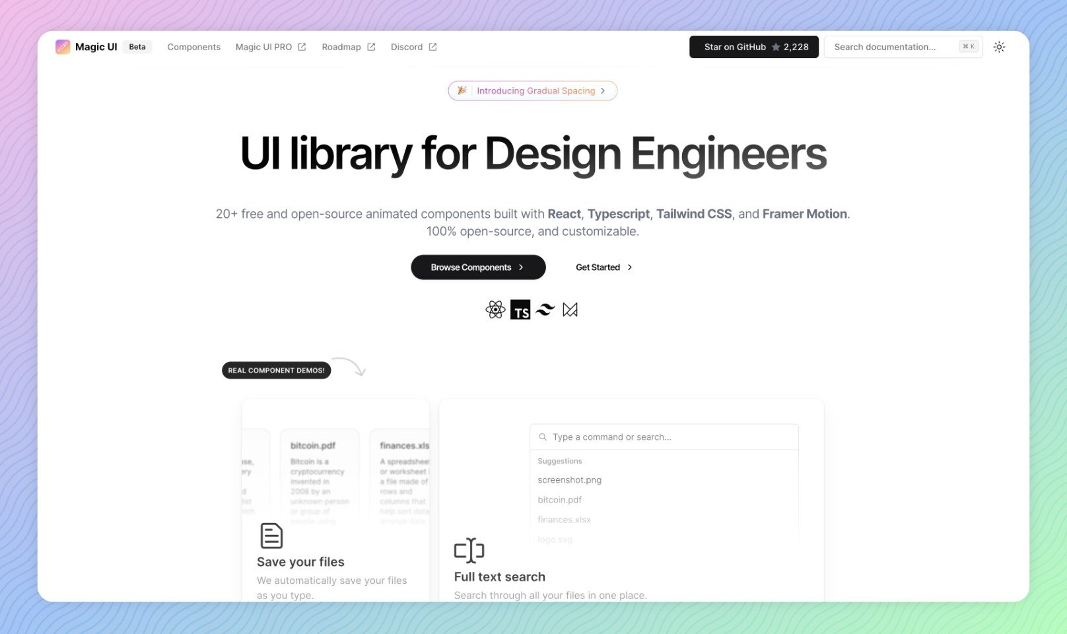Click Star on GitHub button
This screenshot has width=1067, height=634.
pos(754,47)
